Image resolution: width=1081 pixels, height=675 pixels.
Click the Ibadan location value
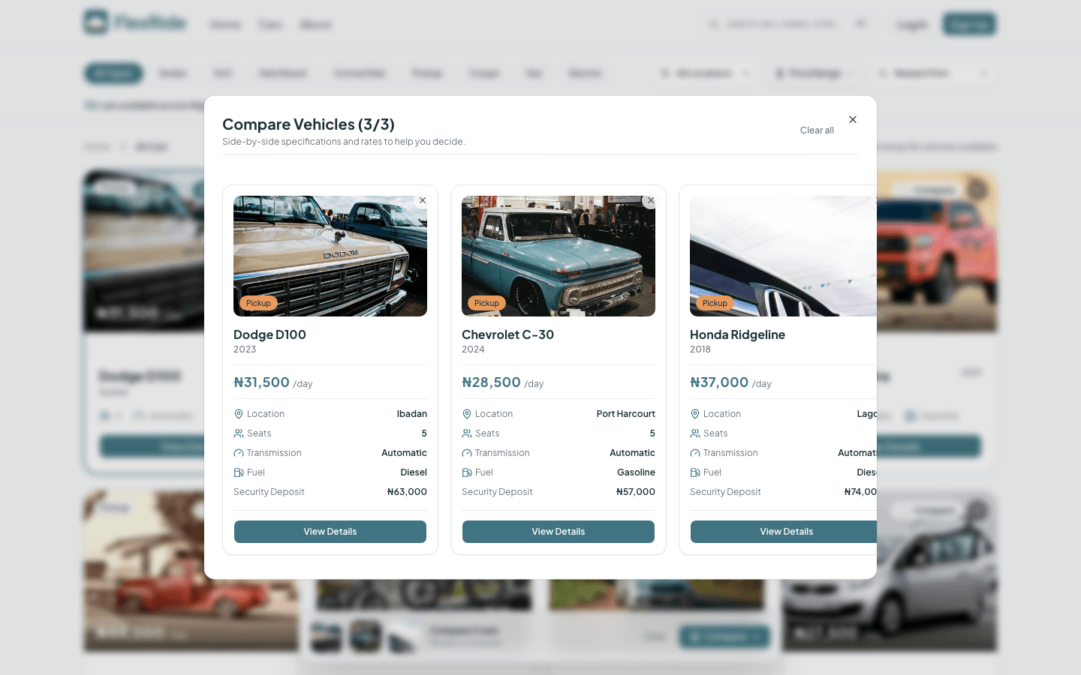(412, 414)
